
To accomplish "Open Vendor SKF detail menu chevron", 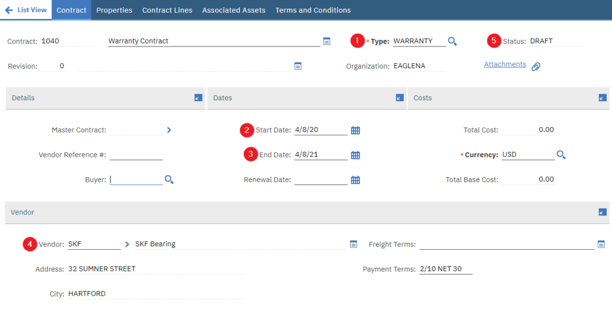I will coord(127,244).
